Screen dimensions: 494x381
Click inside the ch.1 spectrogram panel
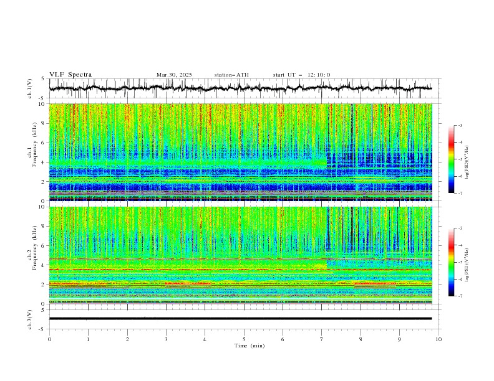click(240, 152)
